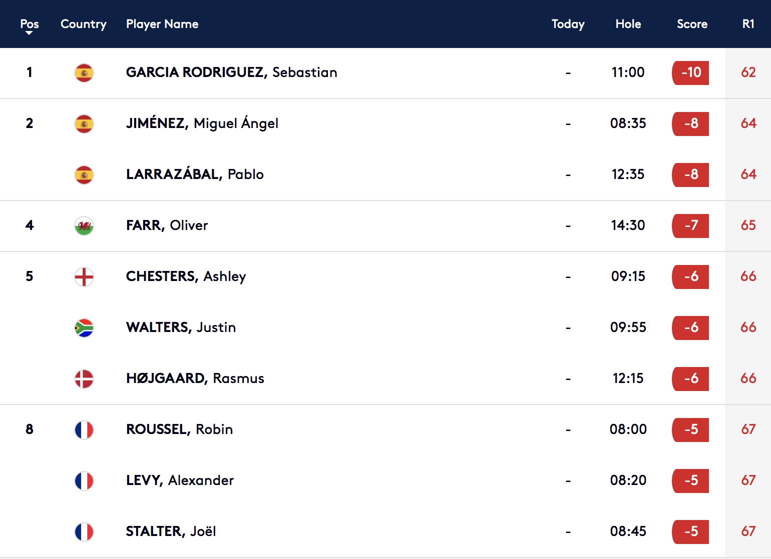Screen dimensions: 771x559
Task: Click Spain flag beside Garcia Rodriguez
Action: 84,73
